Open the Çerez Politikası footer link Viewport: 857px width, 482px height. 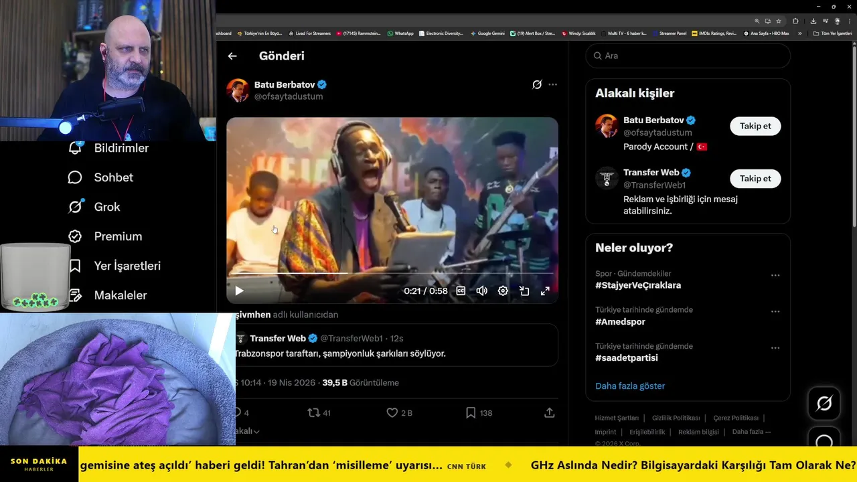point(736,418)
